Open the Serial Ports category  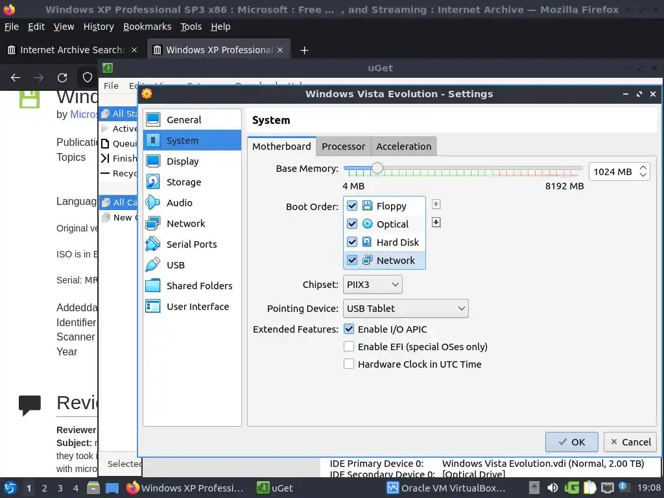point(192,244)
